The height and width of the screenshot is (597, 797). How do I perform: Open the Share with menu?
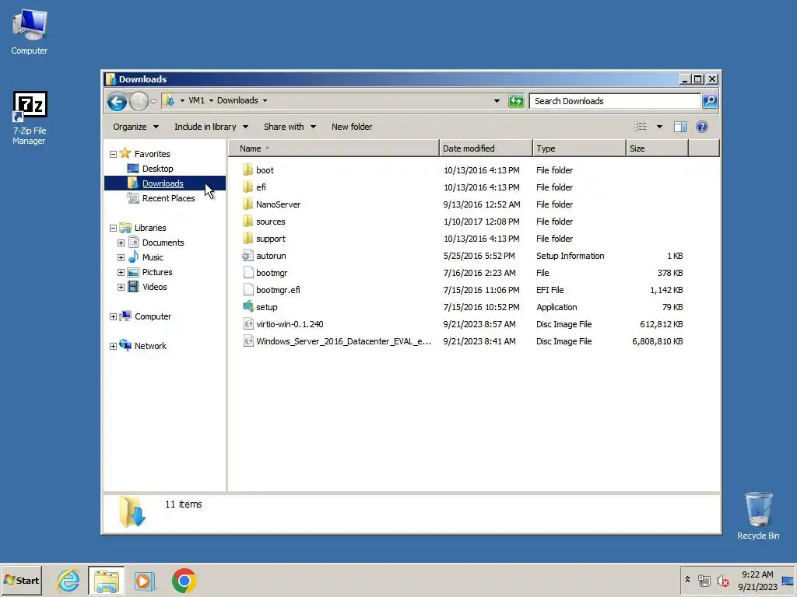click(290, 127)
